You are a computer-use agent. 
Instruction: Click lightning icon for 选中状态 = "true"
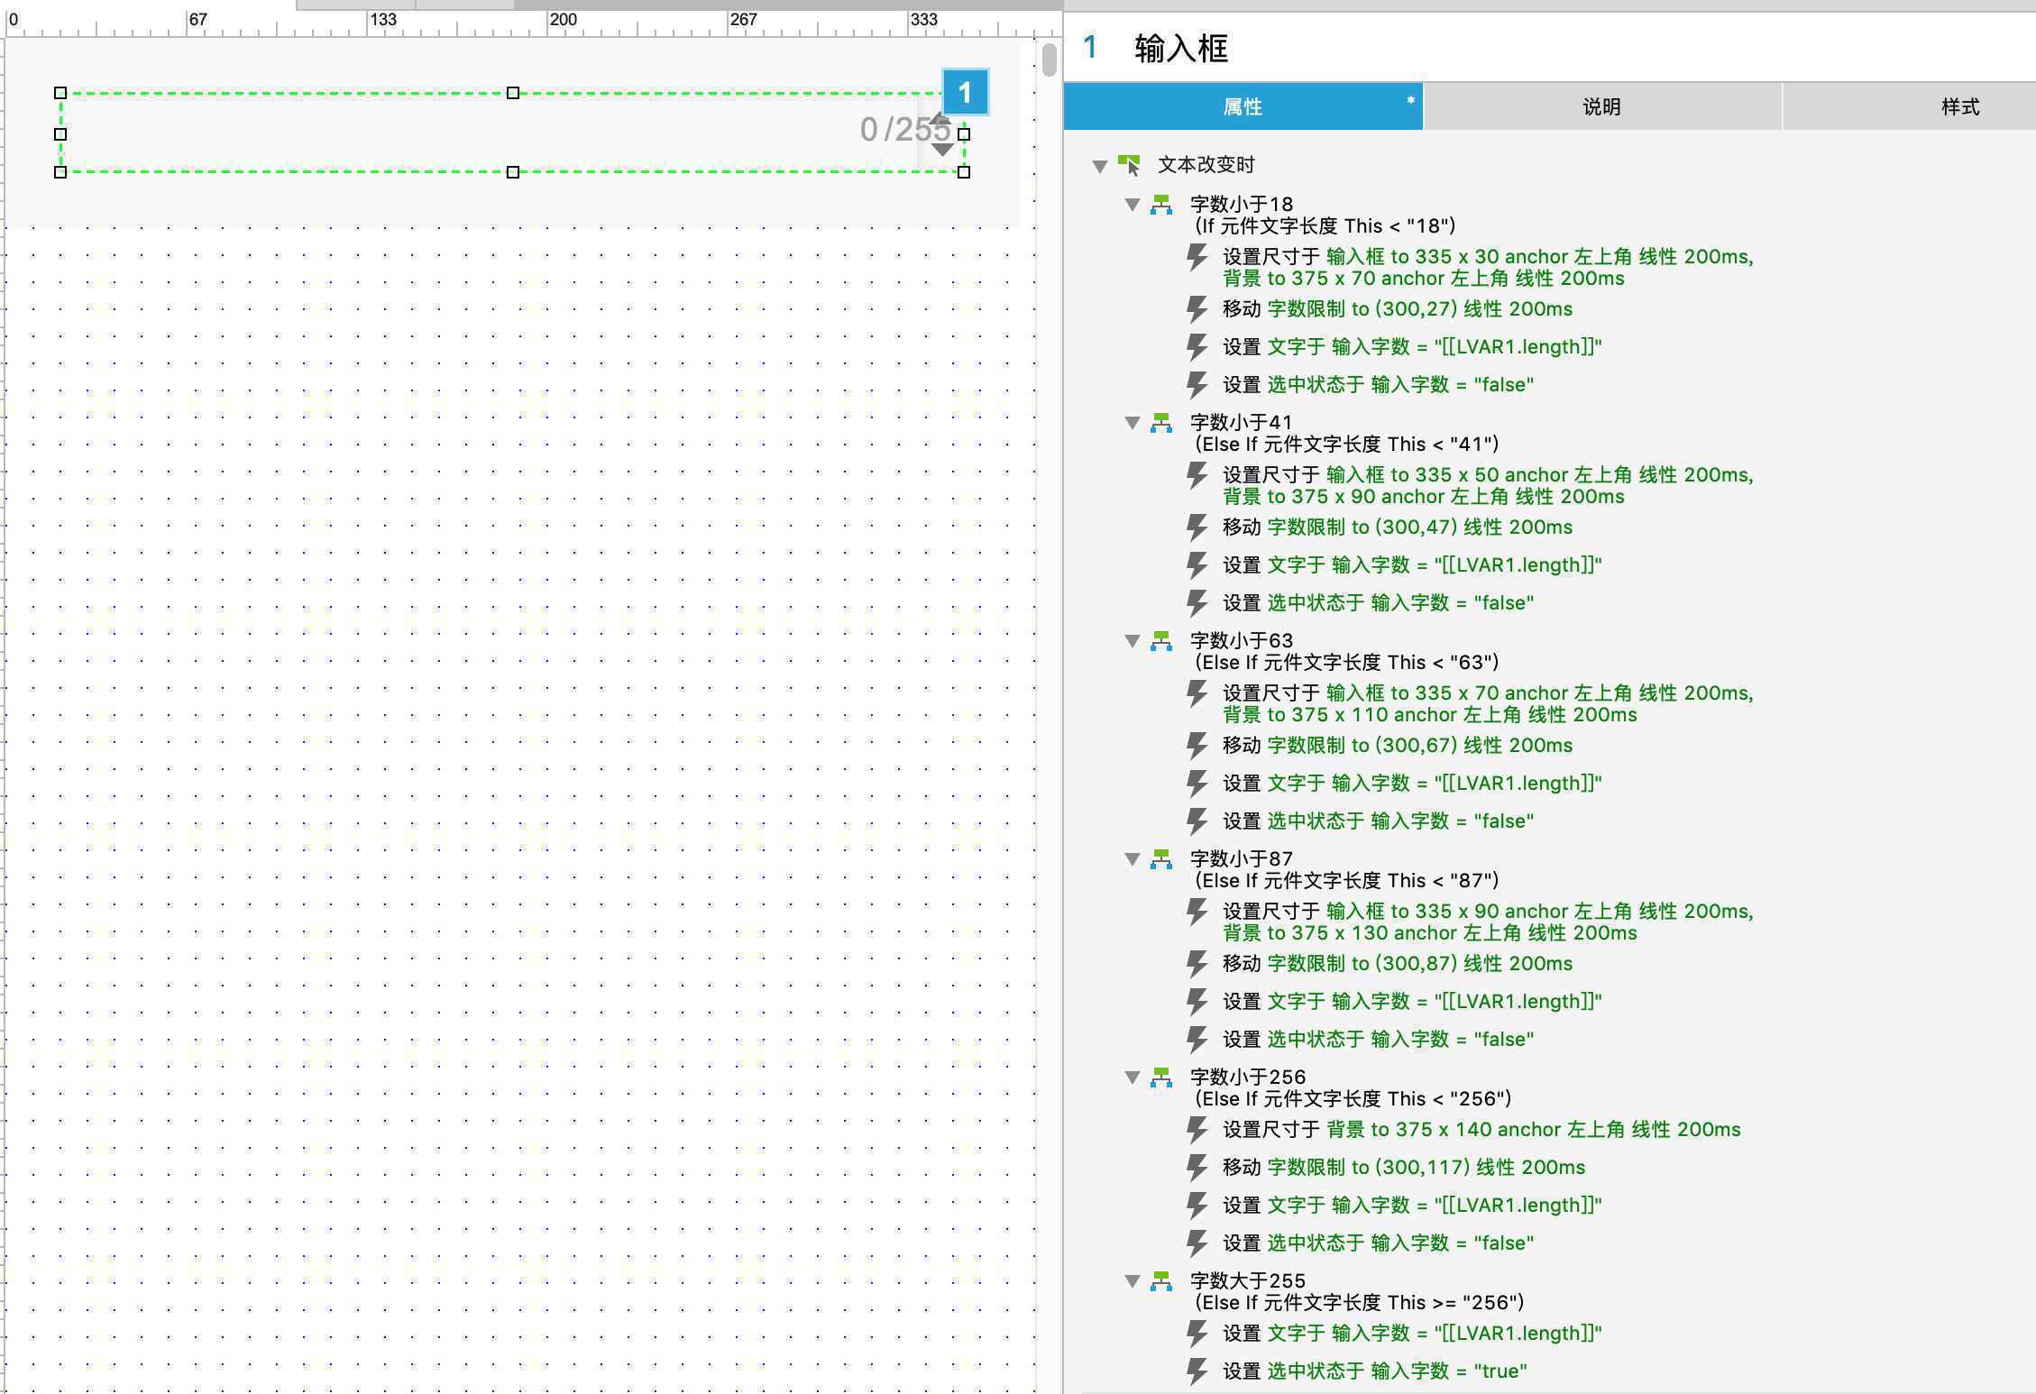pyautogui.click(x=1197, y=1372)
